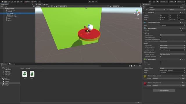Toggle the Dynamic Occlusion checkbox
The image size is (186, 104).
(161, 56)
